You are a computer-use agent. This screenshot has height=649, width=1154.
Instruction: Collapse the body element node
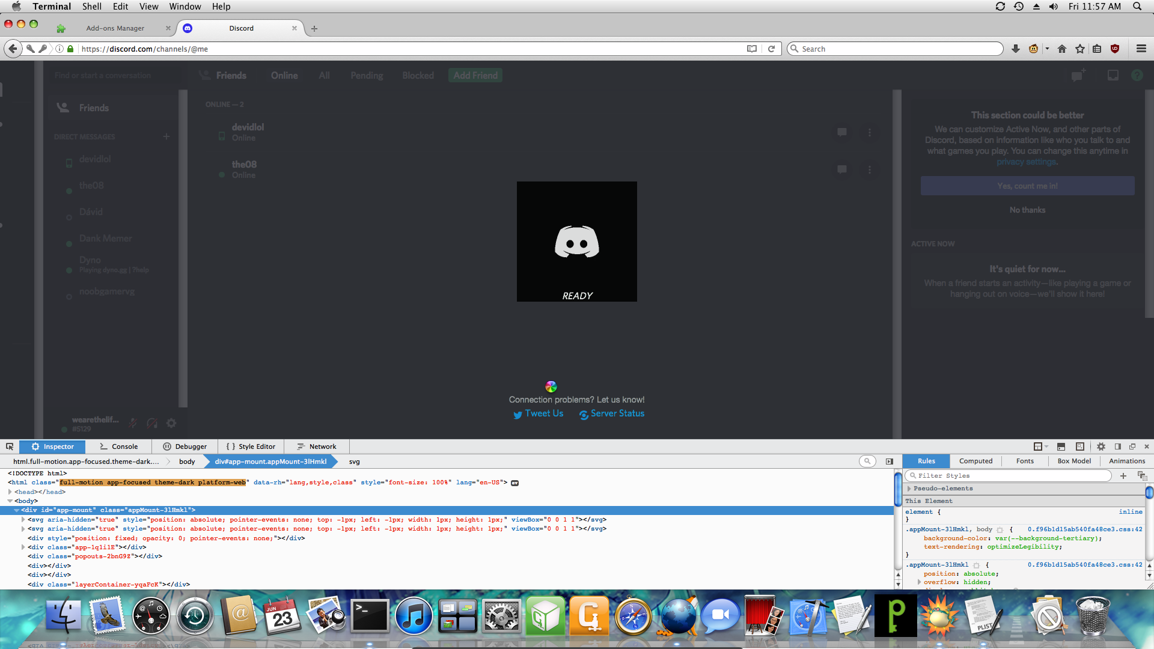coord(10,501)
